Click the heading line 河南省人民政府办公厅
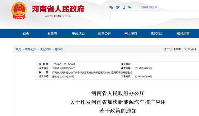 pyautogui.click(x=118, y=93)
